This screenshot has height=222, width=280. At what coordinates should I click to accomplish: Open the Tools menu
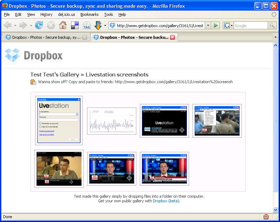pyautogui.click(x=109, y=14)
